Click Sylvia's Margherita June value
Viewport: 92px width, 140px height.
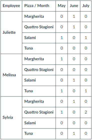(74, 101)
